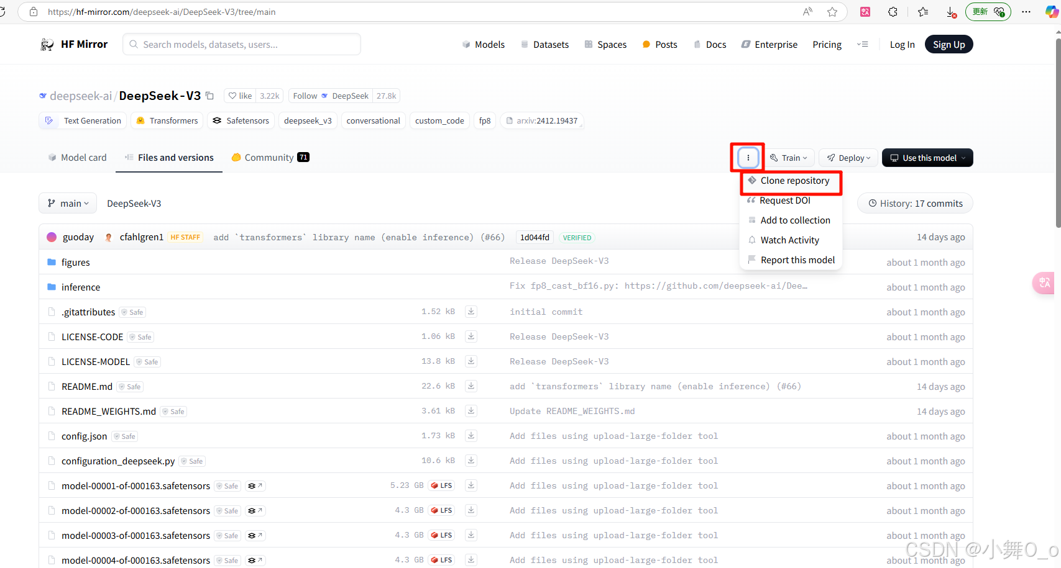Click the highlighted kebab menu icon
Image resolution: width=1061 pixels, height=568 pixels.
(x=748, y=158)
